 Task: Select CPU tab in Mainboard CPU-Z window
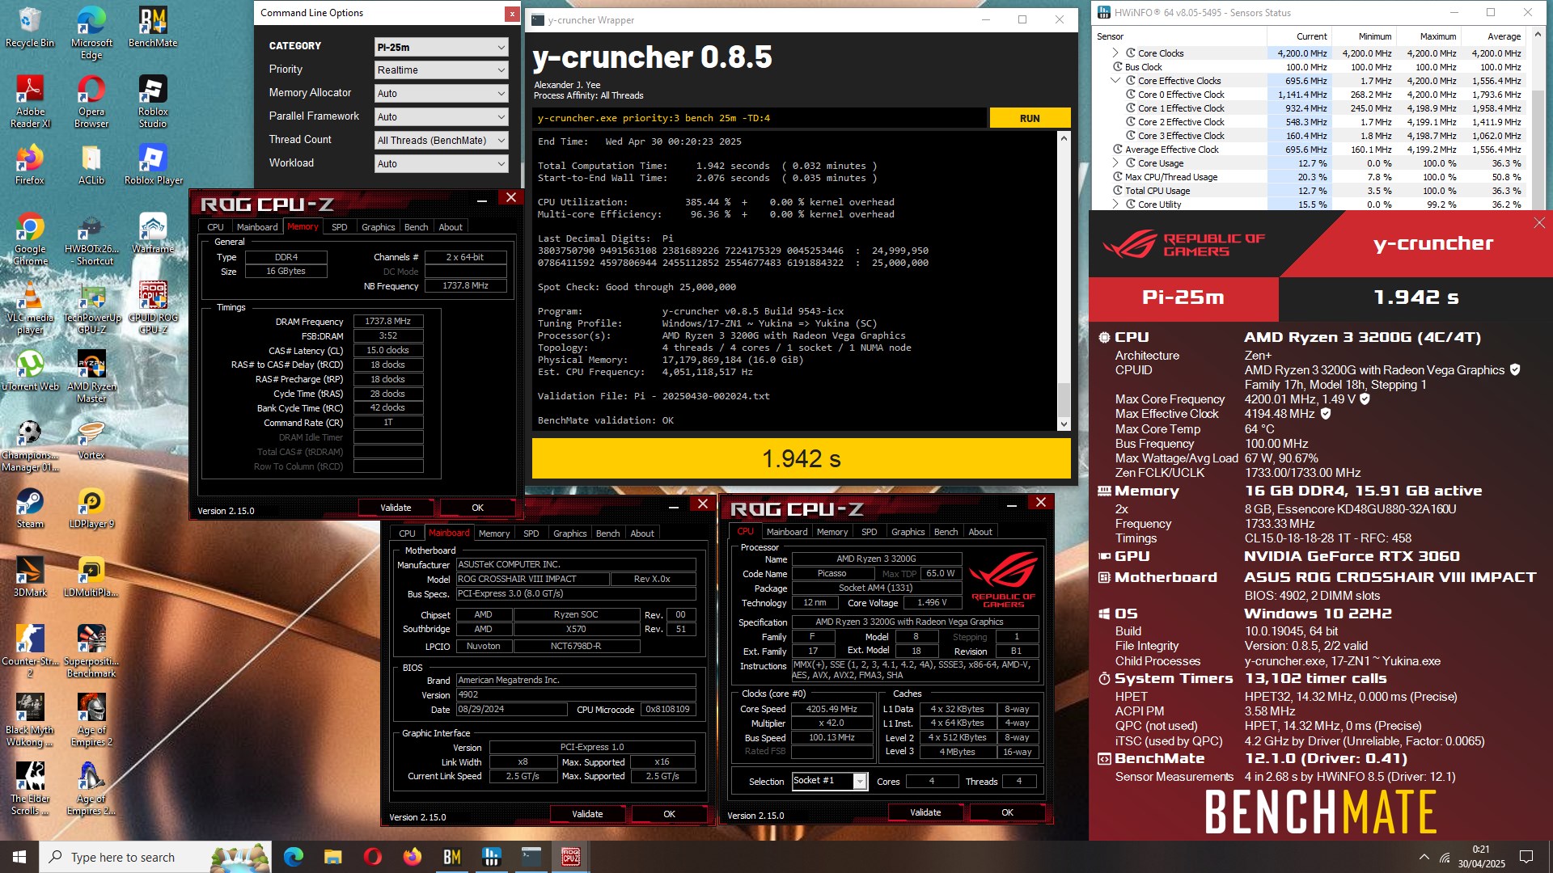[x=407, y=533]
